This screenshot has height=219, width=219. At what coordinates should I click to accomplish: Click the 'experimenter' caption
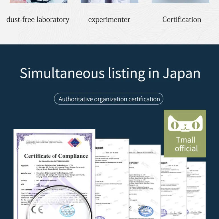pos(109,20)
